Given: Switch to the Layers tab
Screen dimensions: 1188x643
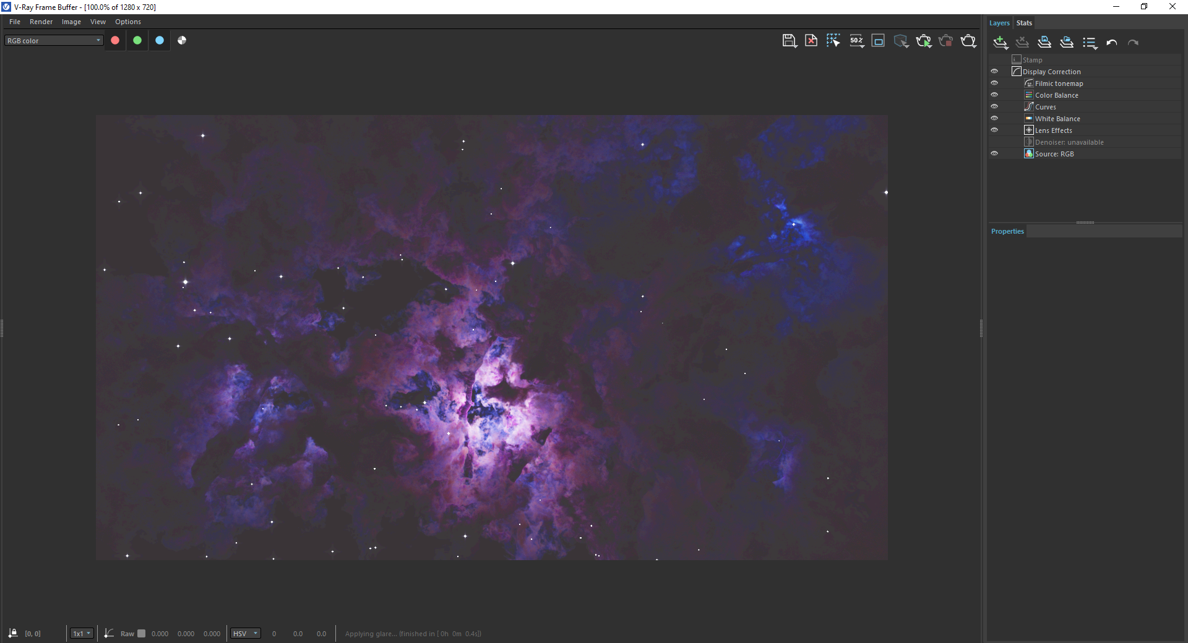Looking at the screenshot, I should click(x=999, y=23).
